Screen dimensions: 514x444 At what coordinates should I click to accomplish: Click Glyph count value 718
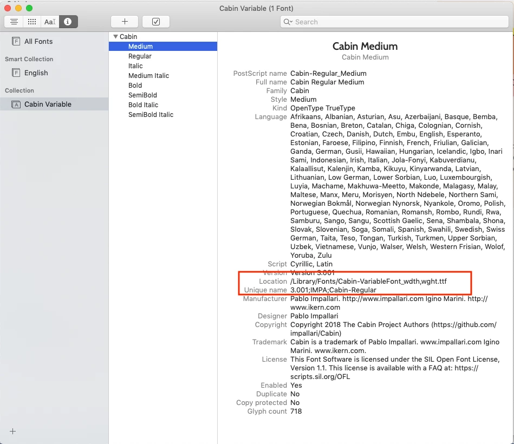(x=296, y=411)
